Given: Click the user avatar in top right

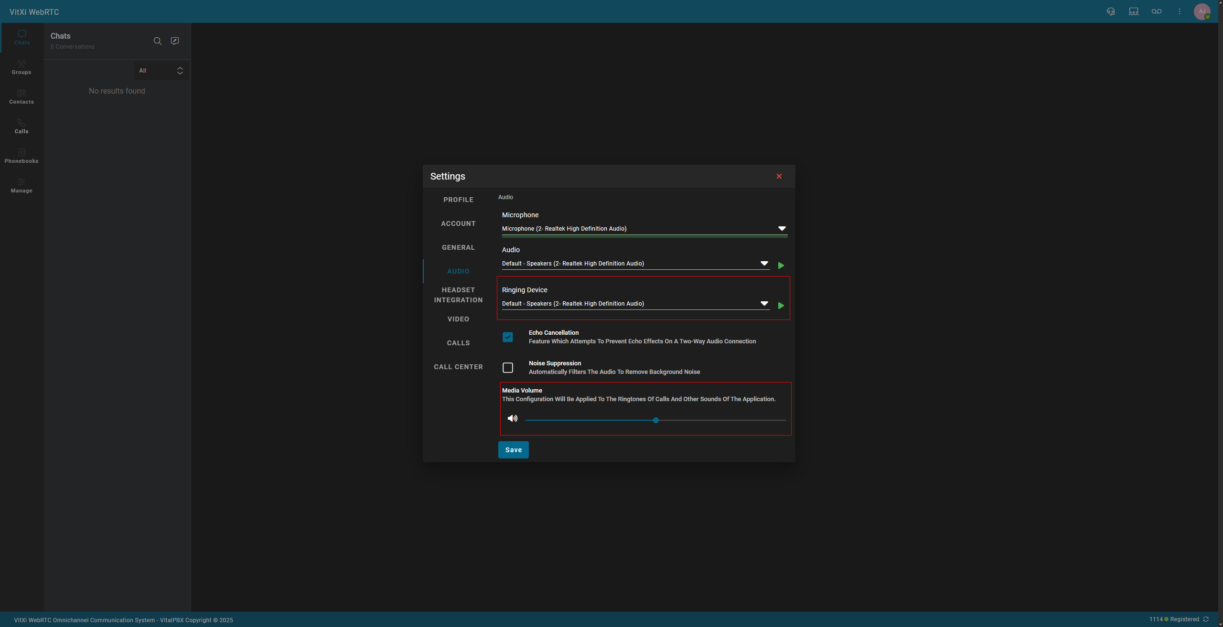Looking at the screenshot, I should 1202,11.
